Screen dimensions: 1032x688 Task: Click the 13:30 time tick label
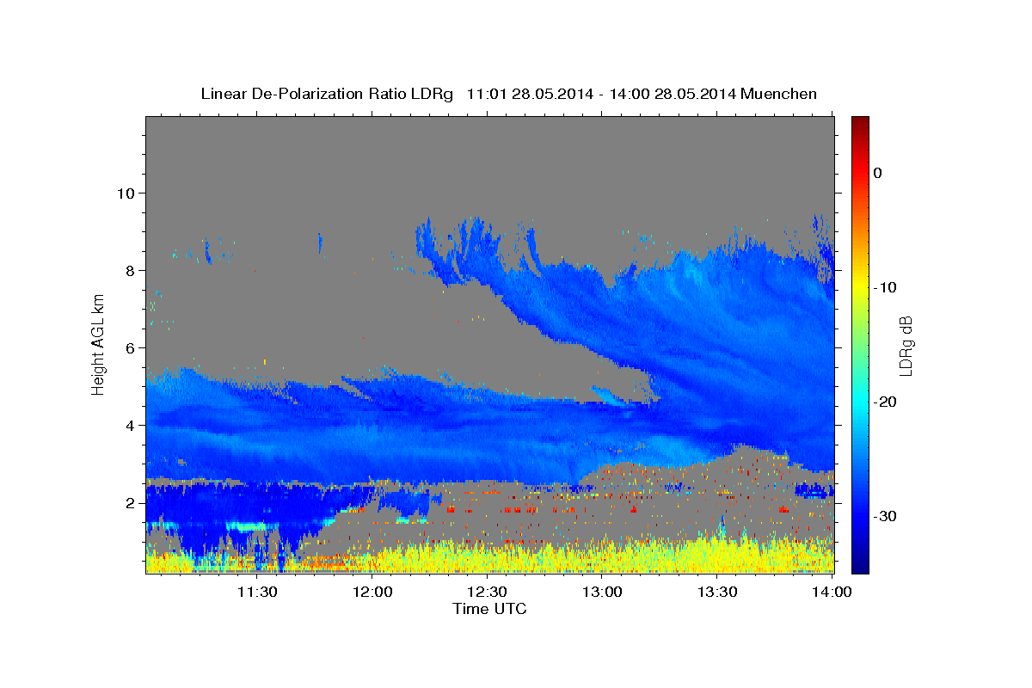[x=718, y=592]
